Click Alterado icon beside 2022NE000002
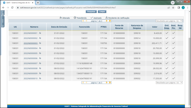This screenshot has height=108, width=191. [40, 38]
